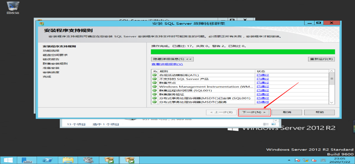355x164 pixels.
Task: Open 已通过 link for MSDTC已安装 (SQL001)
Action: tap(263, 98)
